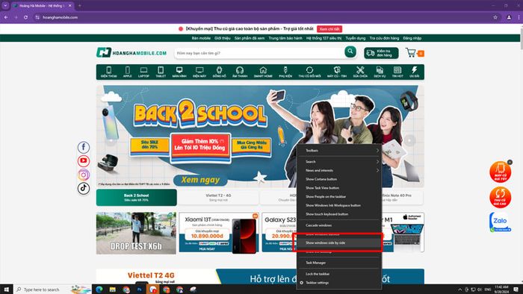Open the Trung tâm bảo hành link
Screen dimensions: 523x294
click(x=285, y=38)
